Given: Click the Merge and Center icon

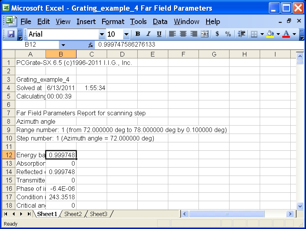Looking at the screenshot, I should coord(205,34).
